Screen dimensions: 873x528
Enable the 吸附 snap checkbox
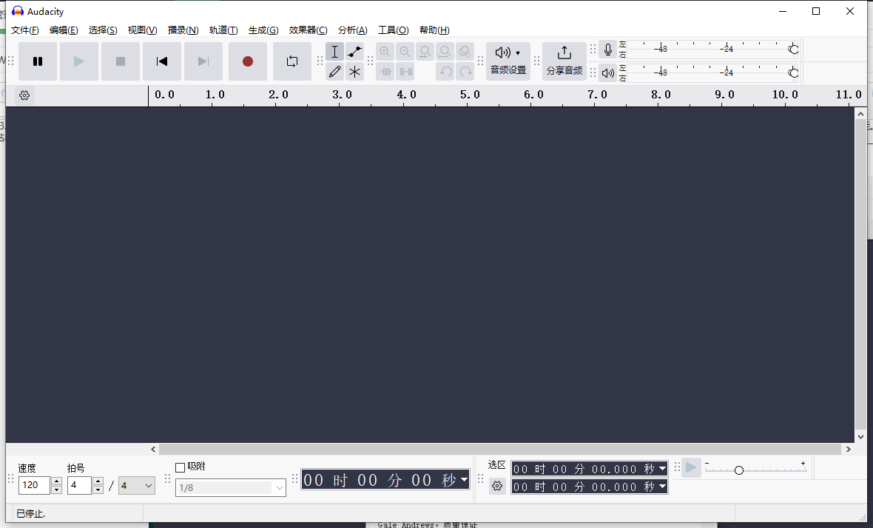pyautogui.click(x=181, y=467)
